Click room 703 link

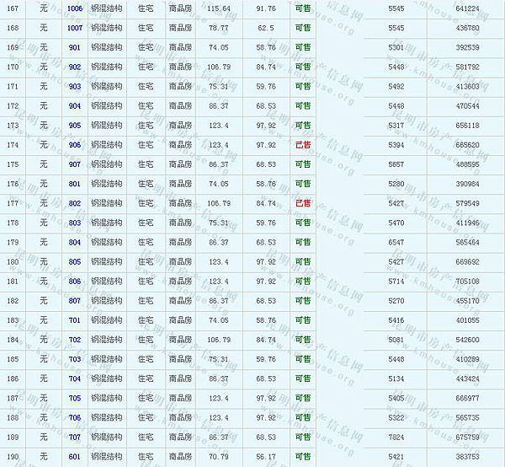[75, 359]
